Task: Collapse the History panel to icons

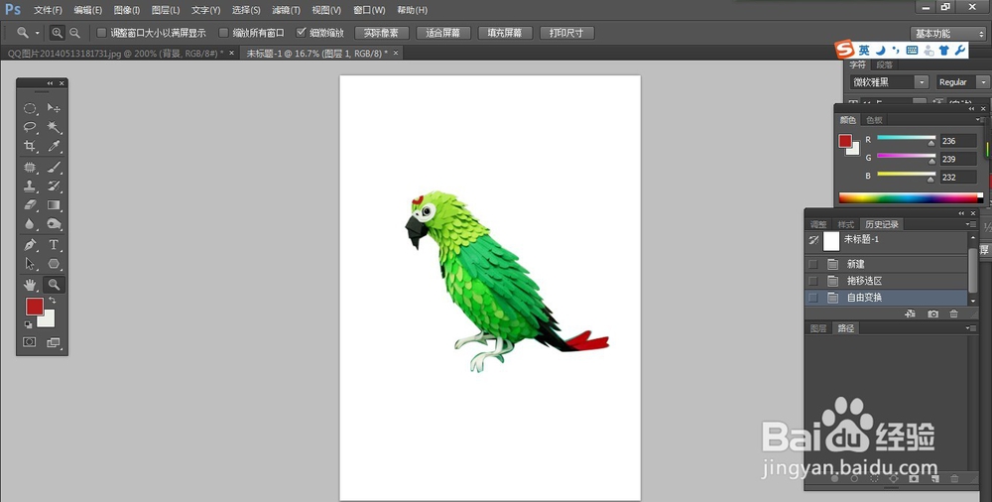Action: click(962, 213)
